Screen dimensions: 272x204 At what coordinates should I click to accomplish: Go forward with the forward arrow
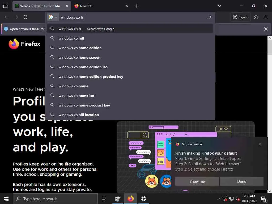coord(16,17)
